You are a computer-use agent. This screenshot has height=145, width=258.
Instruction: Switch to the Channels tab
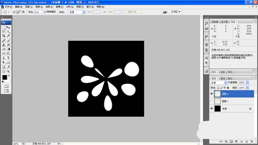pyautogui.click(x=223, y=78)
